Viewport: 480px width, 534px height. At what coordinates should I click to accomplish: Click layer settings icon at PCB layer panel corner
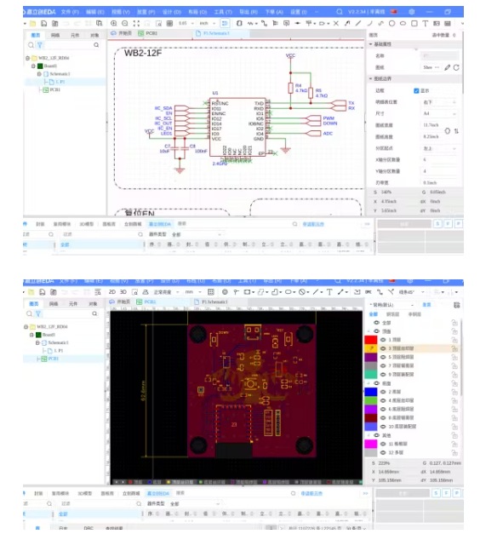457,305
